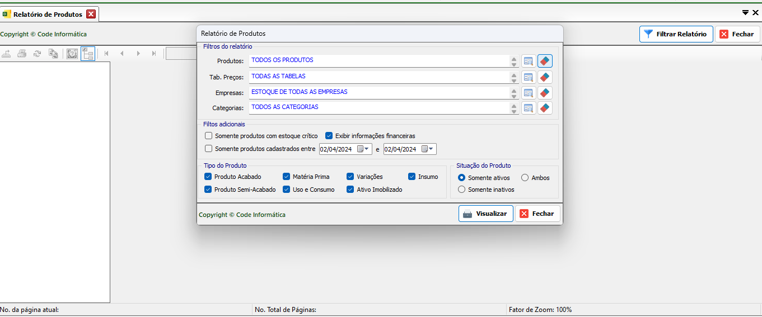
Task: Uncheck Produto Semi-Acabado type
Action: (x=208, y=190)
